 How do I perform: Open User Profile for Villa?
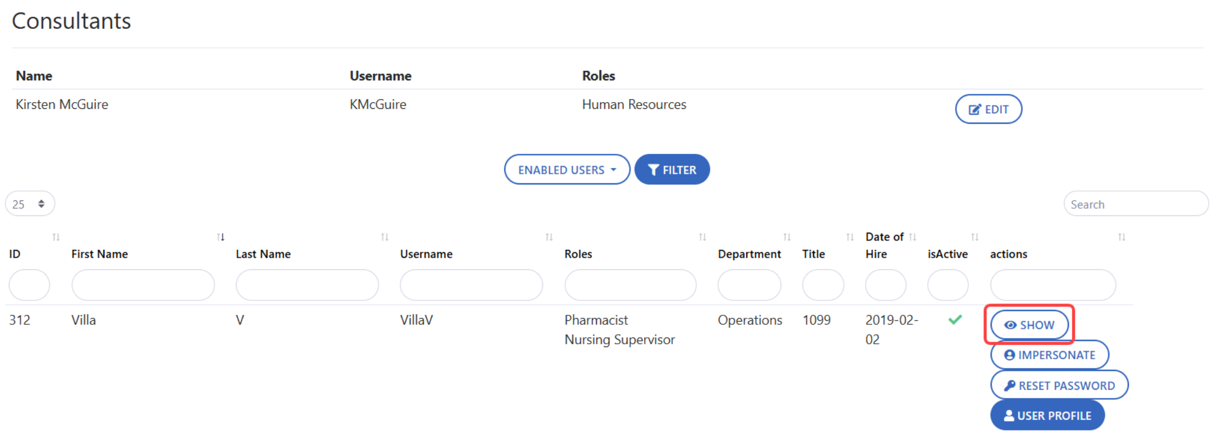coord(1047,415)
